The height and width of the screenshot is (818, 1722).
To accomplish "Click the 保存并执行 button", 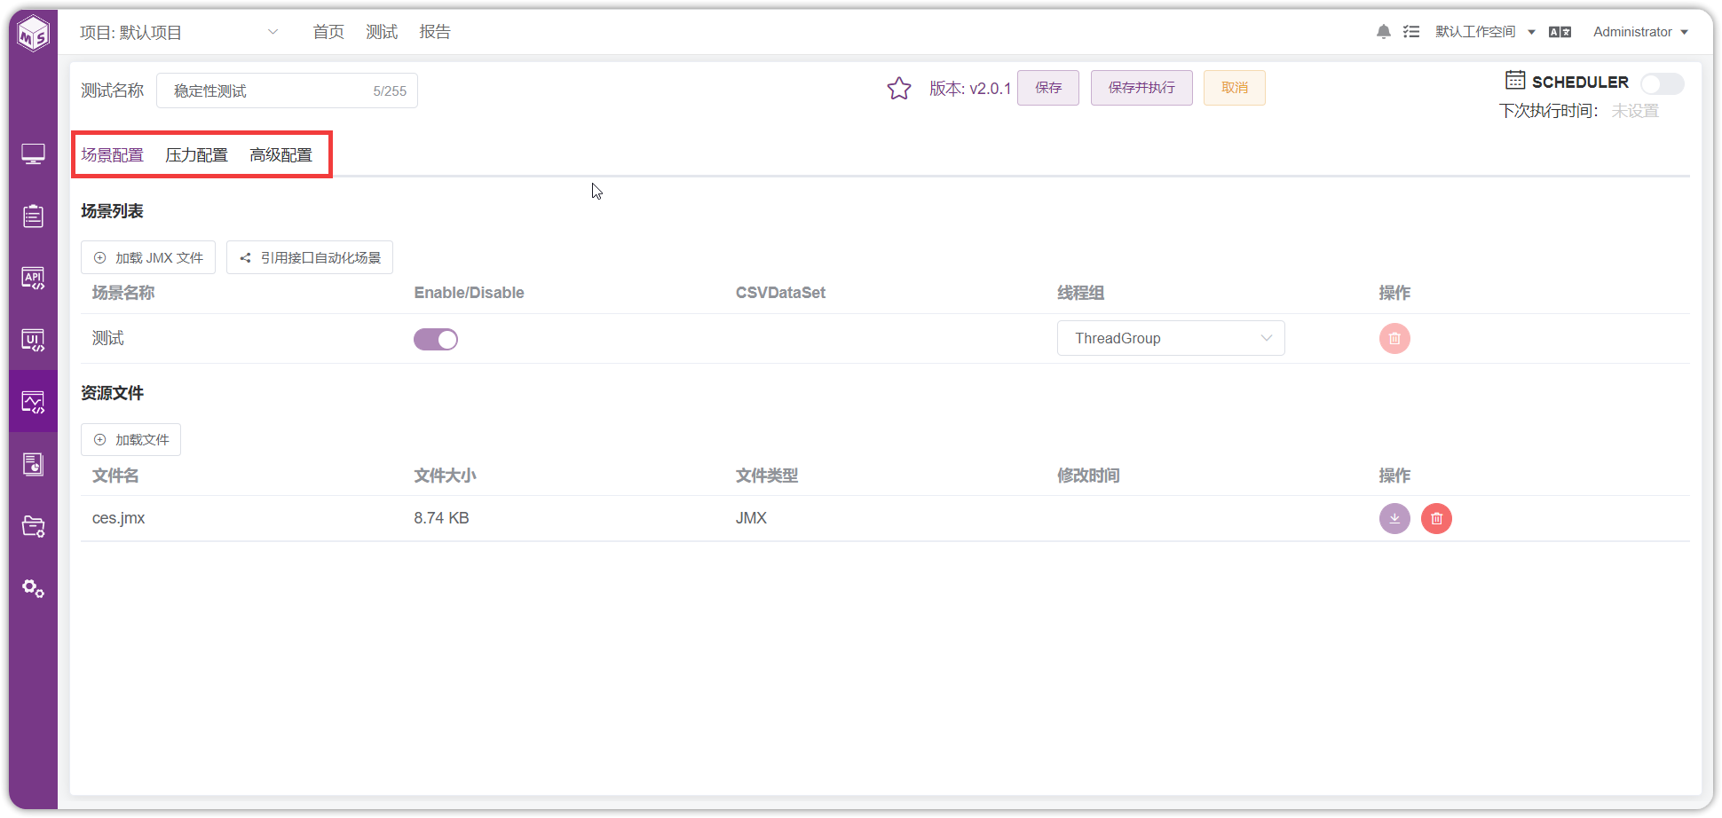I will pos(1141,88).
